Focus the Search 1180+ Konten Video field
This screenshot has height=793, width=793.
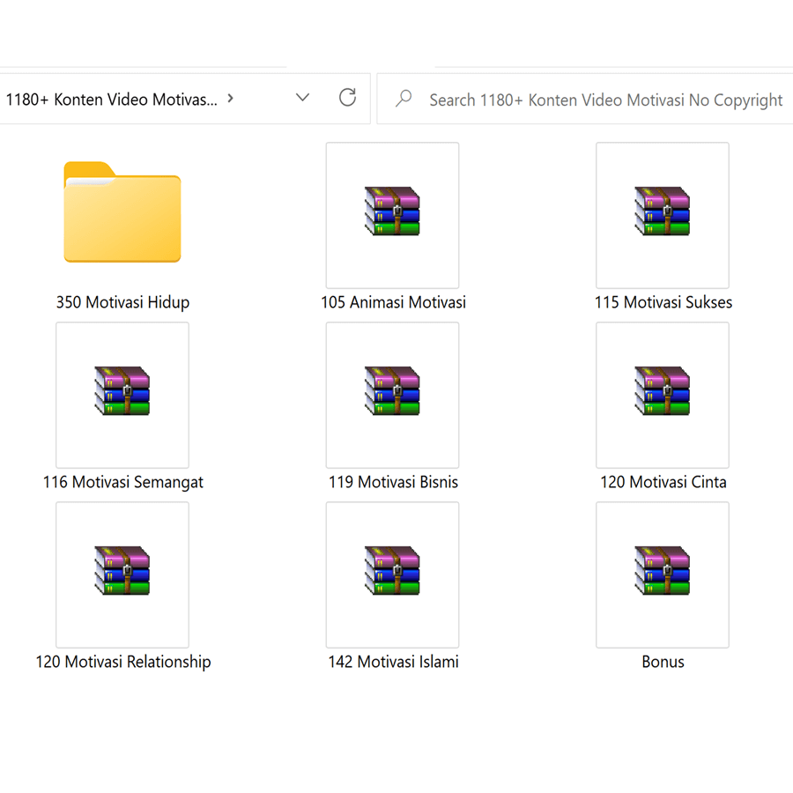pos(585,99)
